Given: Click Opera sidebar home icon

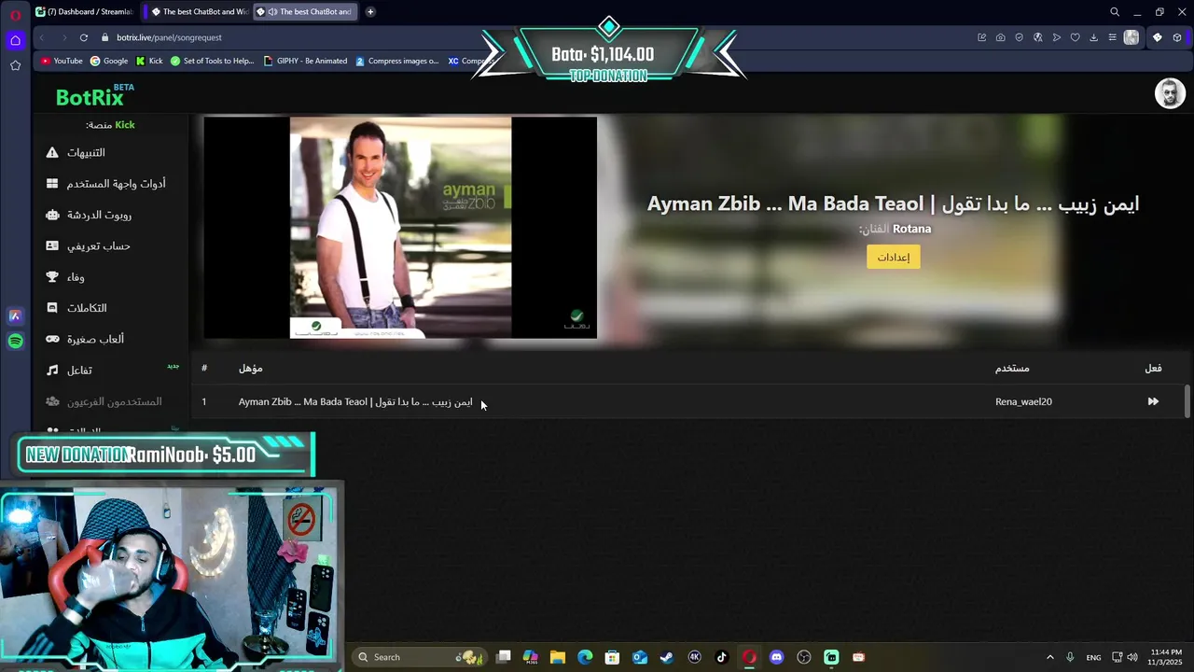Looking at the screenshot, I should tap(15, 40).
